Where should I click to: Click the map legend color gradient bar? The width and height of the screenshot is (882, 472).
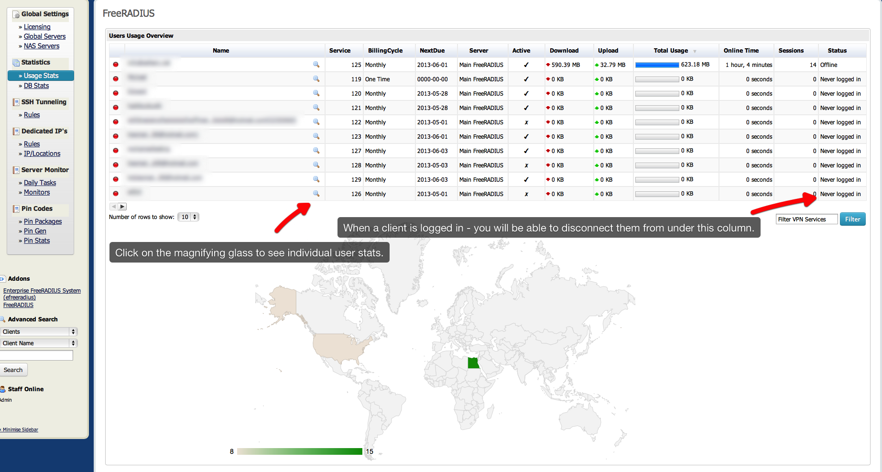click(x=299, y=451)
